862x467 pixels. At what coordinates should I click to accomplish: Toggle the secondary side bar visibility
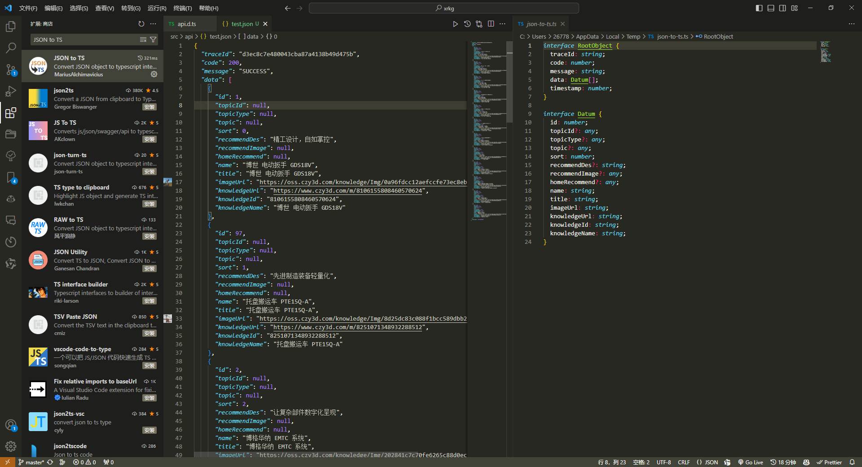tap(783, 8)
